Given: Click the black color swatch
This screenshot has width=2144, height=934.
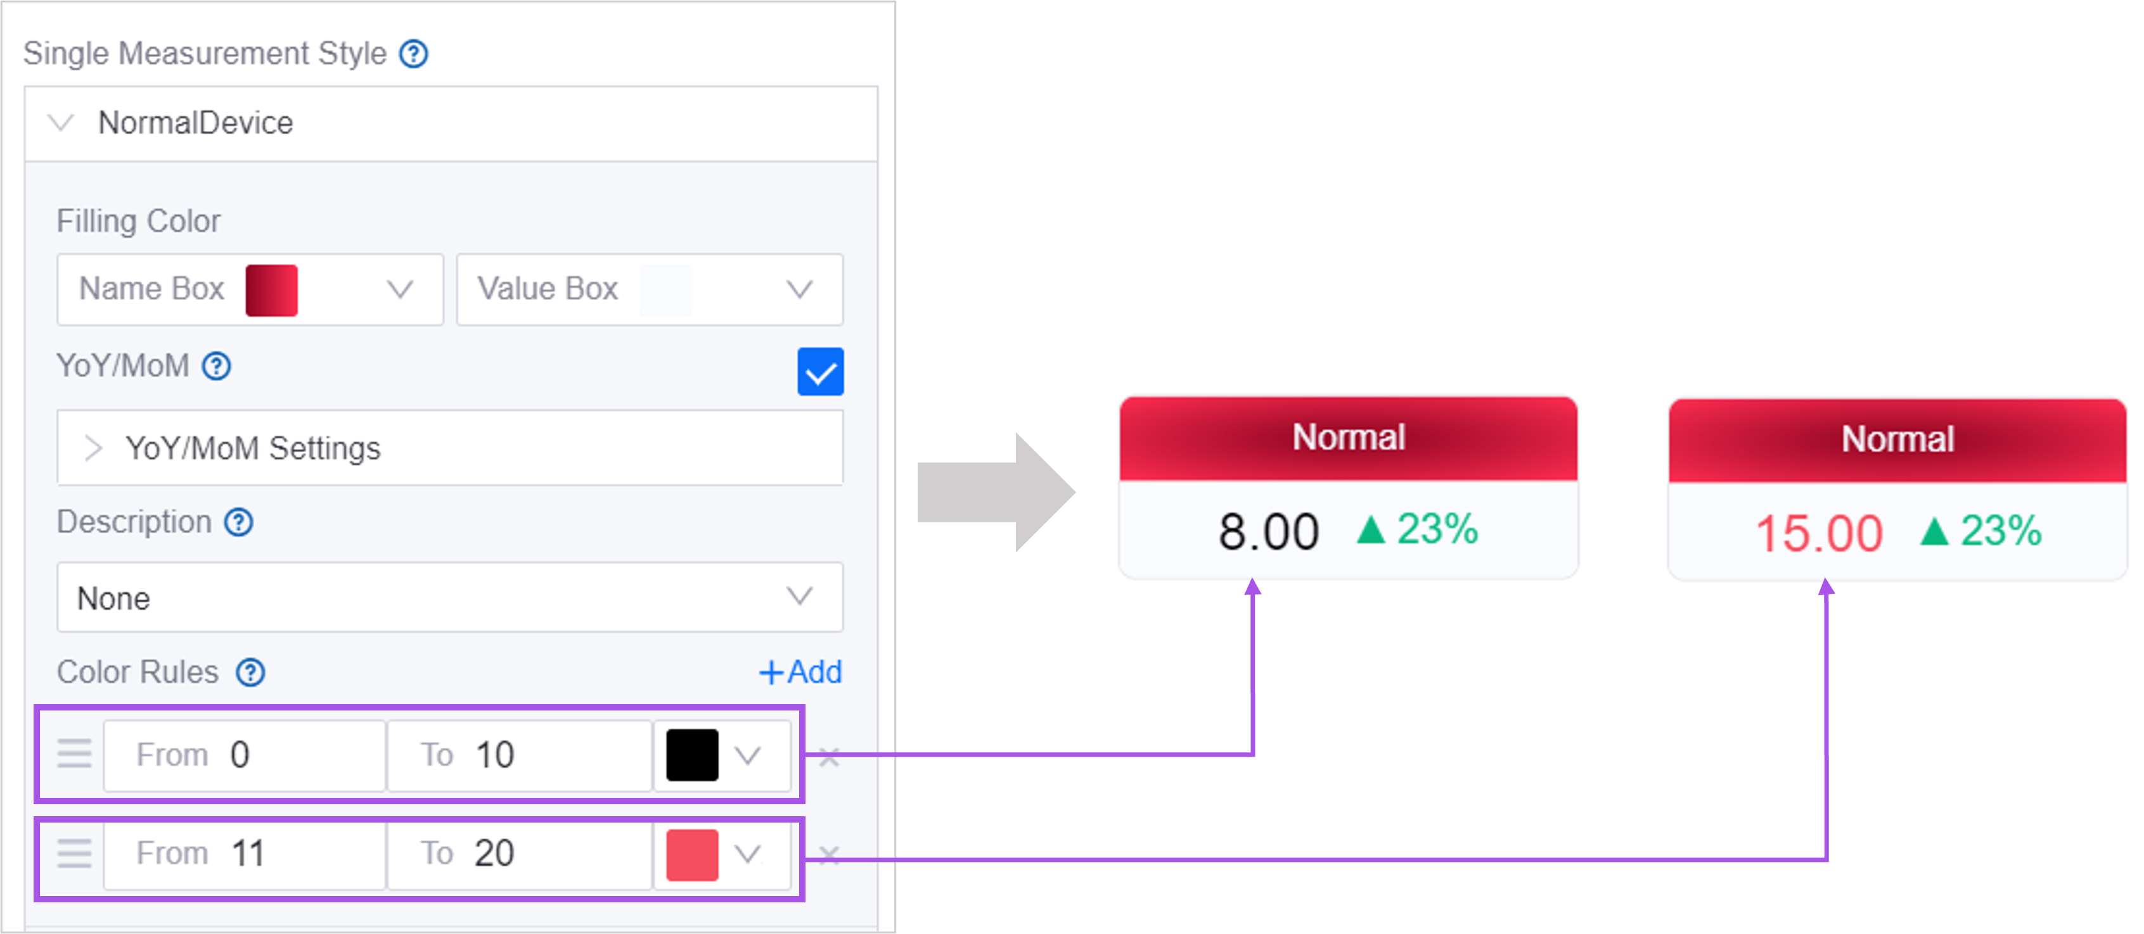Looking at the screenshot, I should 693,755.
